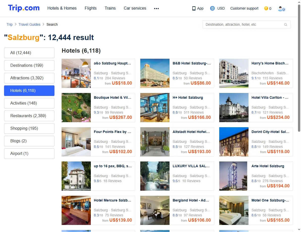Click the search magnifier icon
This screenshot has height=232, width=301.
(286, 24)
